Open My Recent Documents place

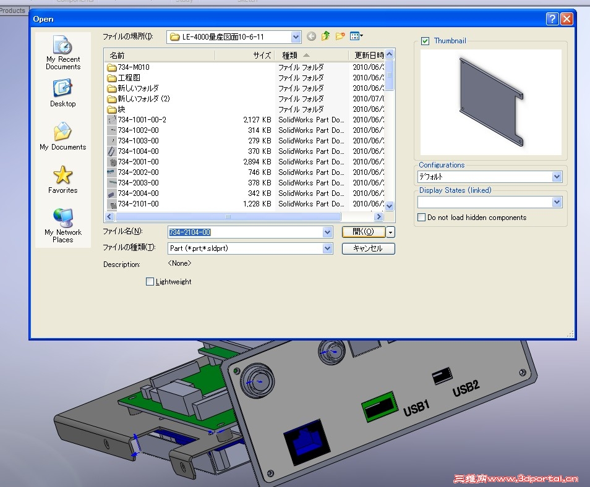click(x=63, y=53)
